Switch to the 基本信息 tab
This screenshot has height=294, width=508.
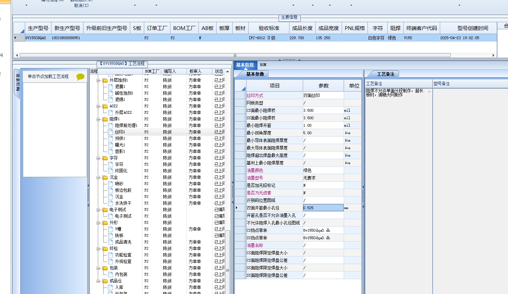pos(245,65)
